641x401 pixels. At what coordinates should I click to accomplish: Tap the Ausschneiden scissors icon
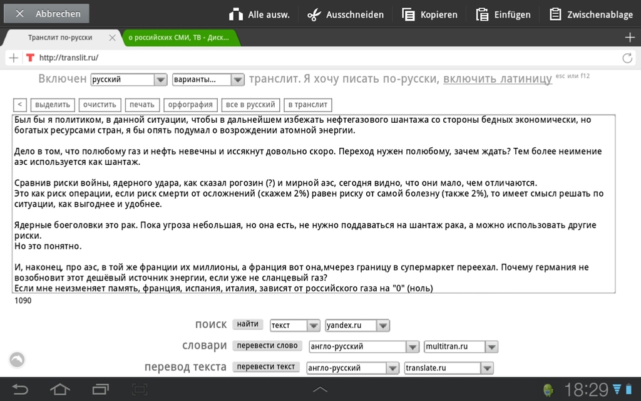pos(314,15)
